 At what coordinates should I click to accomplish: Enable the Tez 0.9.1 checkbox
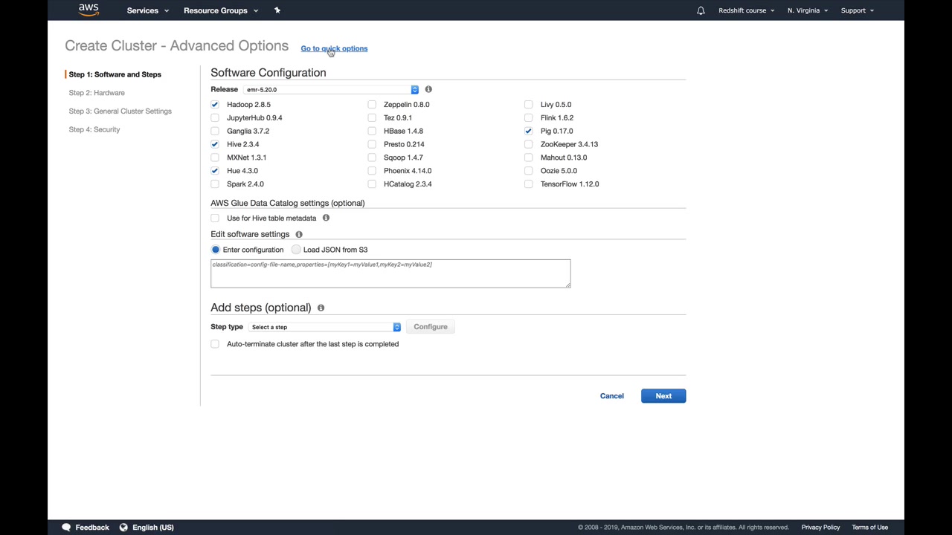pos(372,118)
